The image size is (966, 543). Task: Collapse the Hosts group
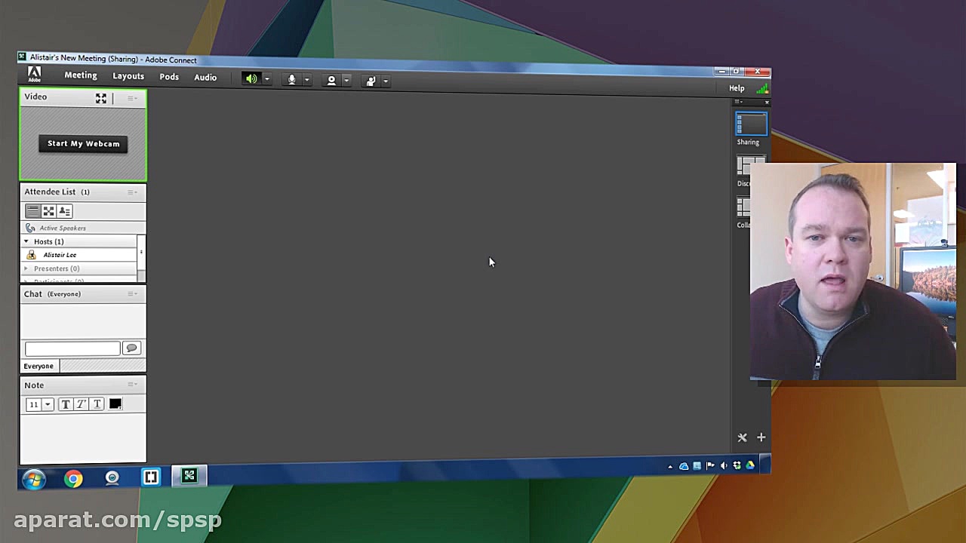pos(26,241)
